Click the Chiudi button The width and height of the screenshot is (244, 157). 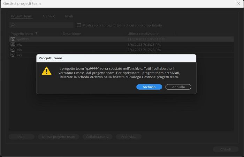click(226, 149)
